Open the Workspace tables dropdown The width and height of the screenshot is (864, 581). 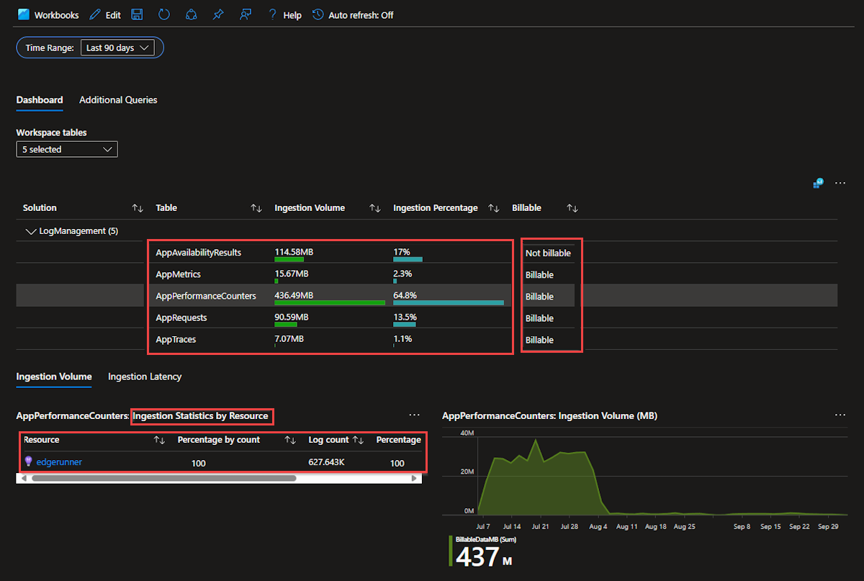click(x=67, y=149)
